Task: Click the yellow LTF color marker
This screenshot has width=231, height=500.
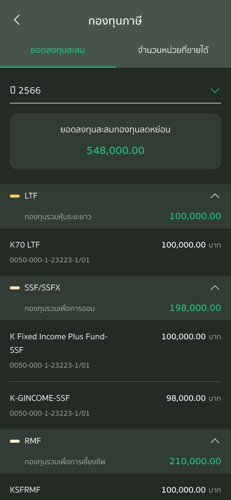Action: coord(15,196)
